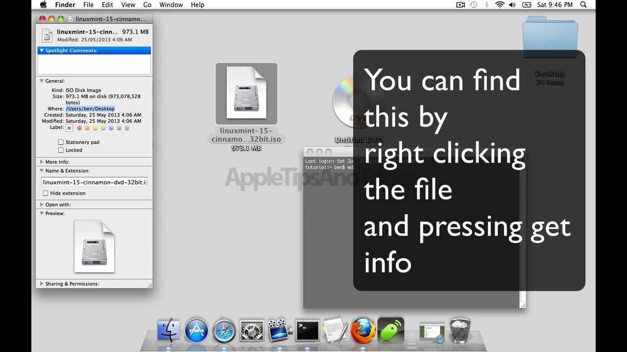Click the Preview thumbnail of the ISO
This screenshot has height=352, width=627.
pos(94,246)
